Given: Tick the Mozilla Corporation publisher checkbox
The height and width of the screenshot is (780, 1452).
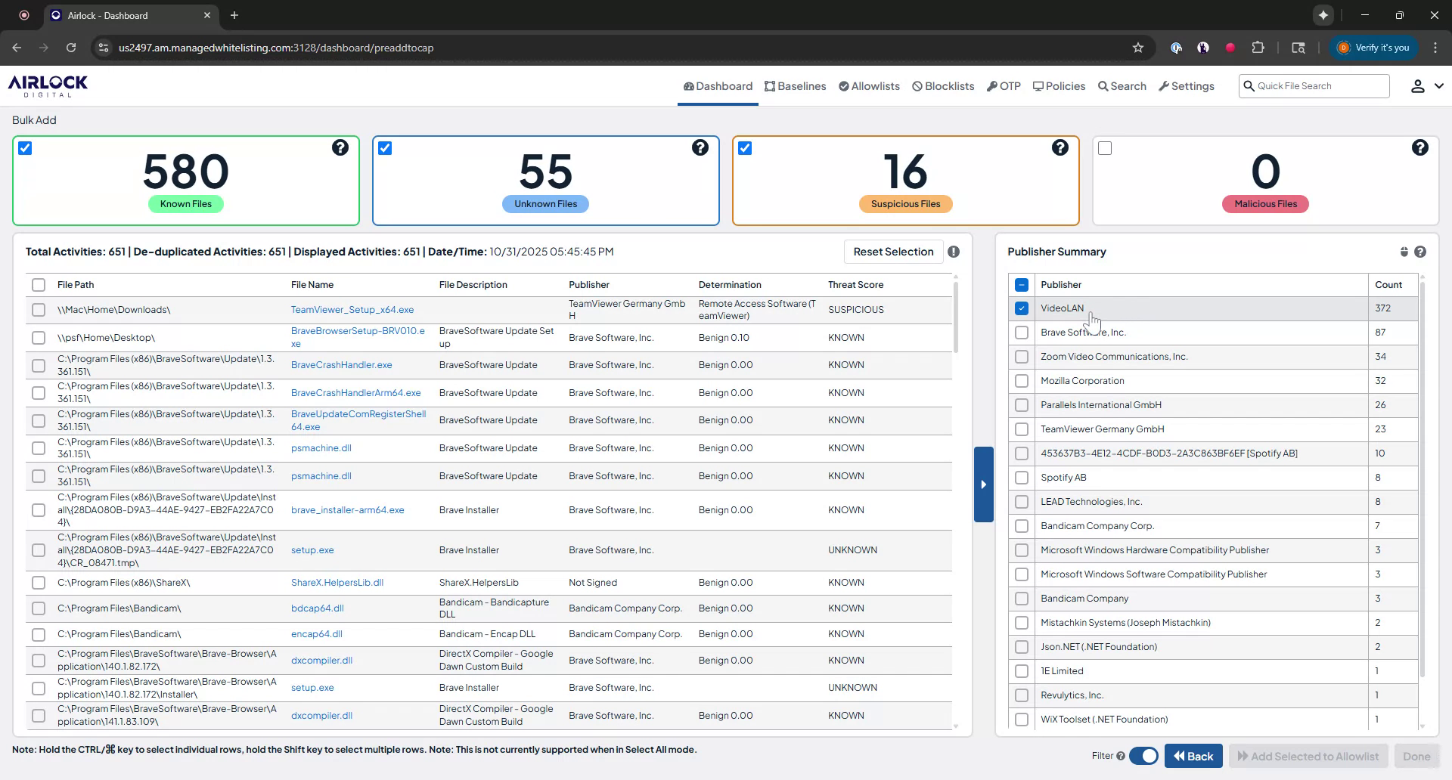Looking at the screenshot, I should click(1022, 381).
